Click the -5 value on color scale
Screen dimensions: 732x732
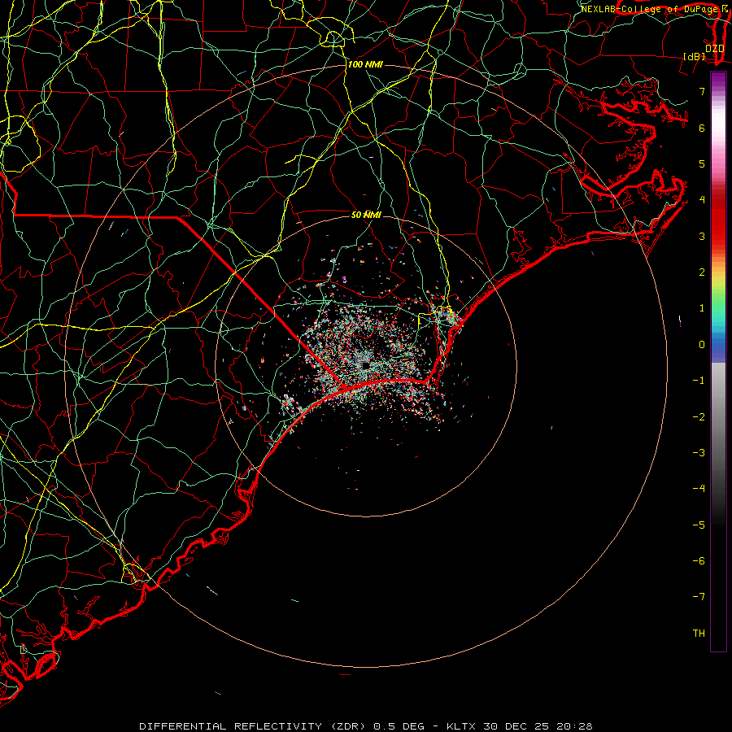click(699, 525)
